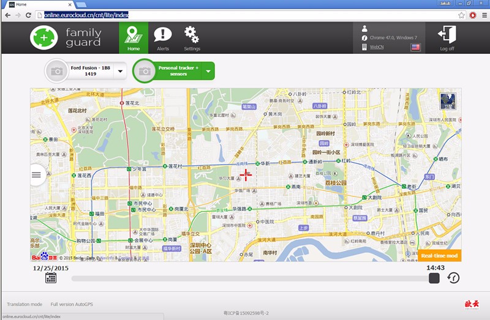This screenshot has width=490, height=320.
Task: Click the timeline slider track
Action: [x=250, y=278]
